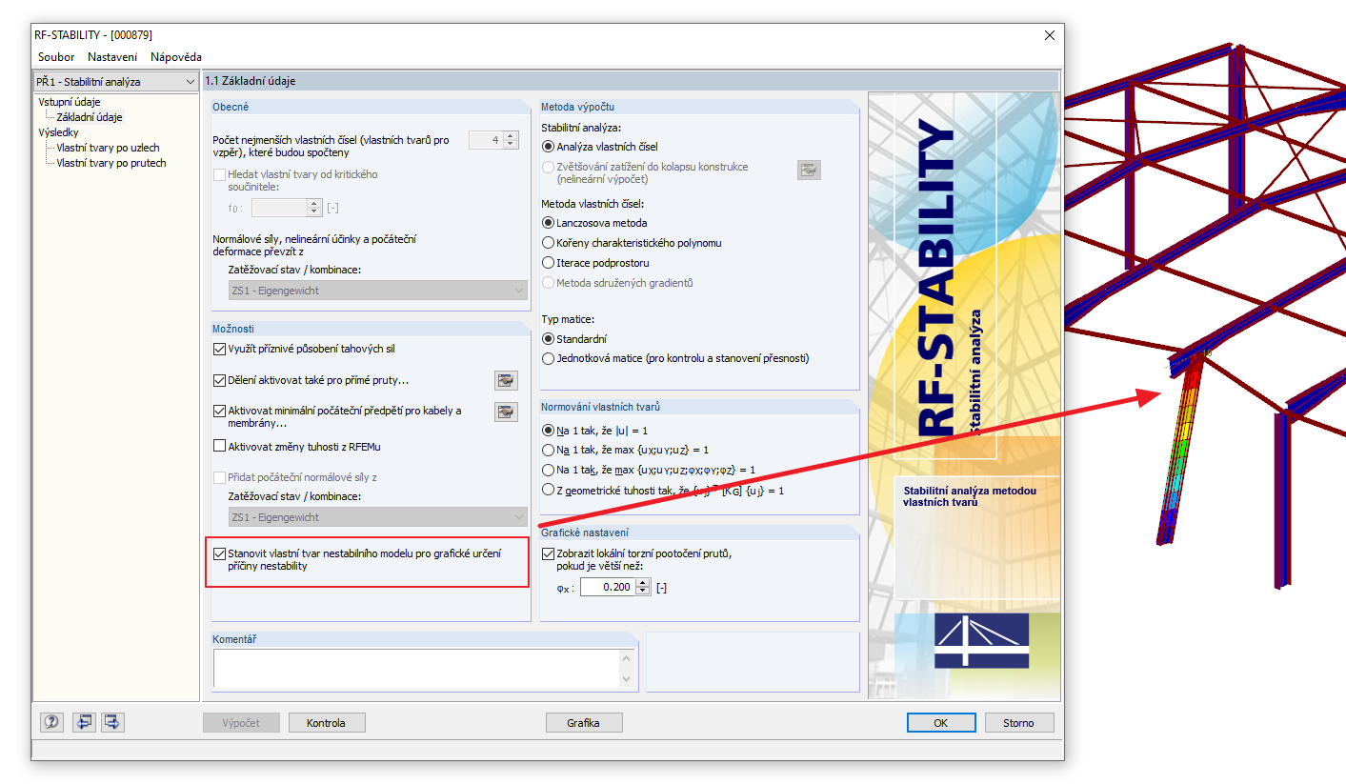Viewport: 1346px width, 784px height.
Task: Open settings icon beside Aktivovat minimální počáteční předpětí
Action: point(506,412)
